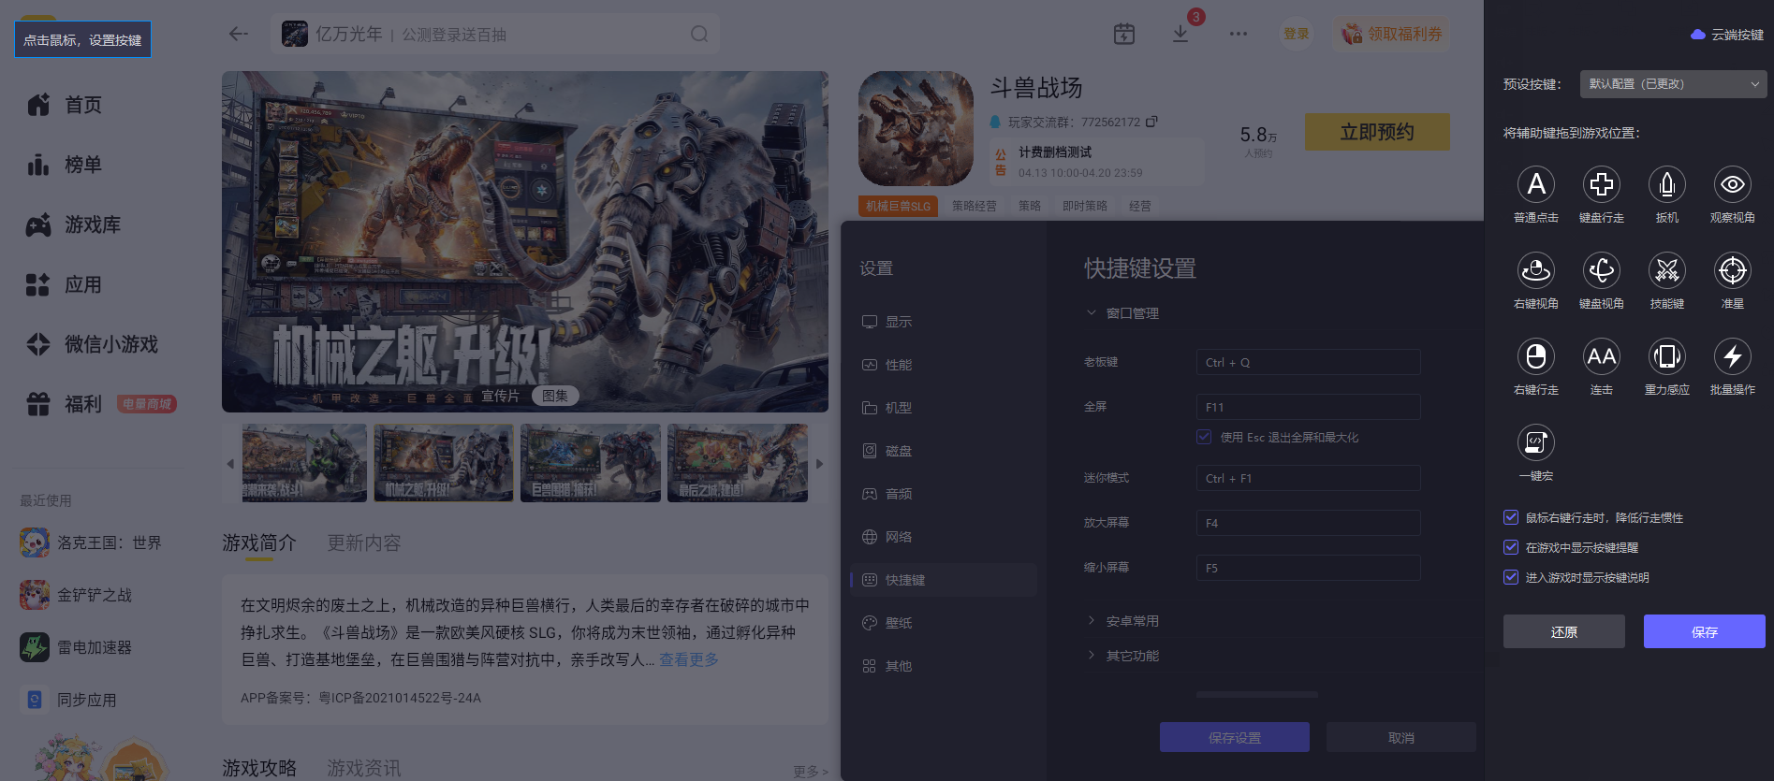
Task: Select the 批量操作 lightning icon
Action: click(x=1733, y=356)
